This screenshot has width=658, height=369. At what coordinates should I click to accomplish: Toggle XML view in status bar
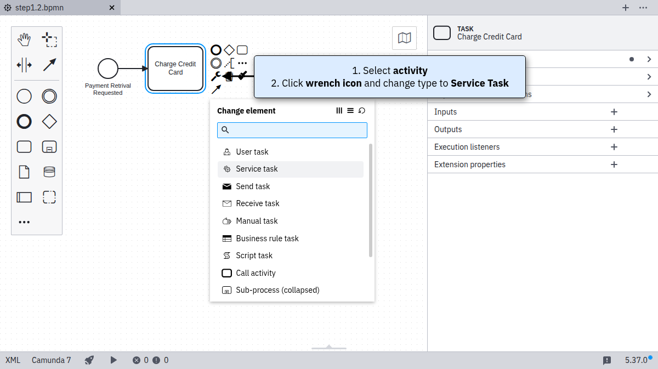13,360
